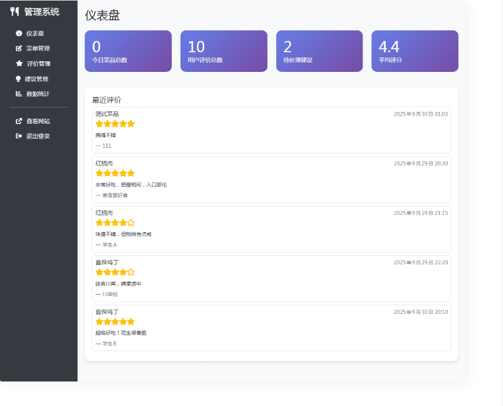This screenshot has height=406, width=503.
Task: Select the 测试菜品 review entry
Action: [271, 130]
